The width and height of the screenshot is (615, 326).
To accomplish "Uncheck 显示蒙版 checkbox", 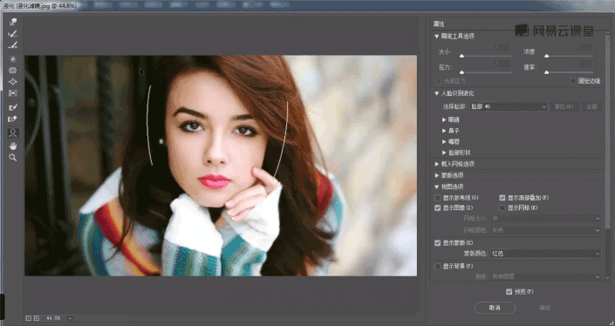I will (438, 243).
